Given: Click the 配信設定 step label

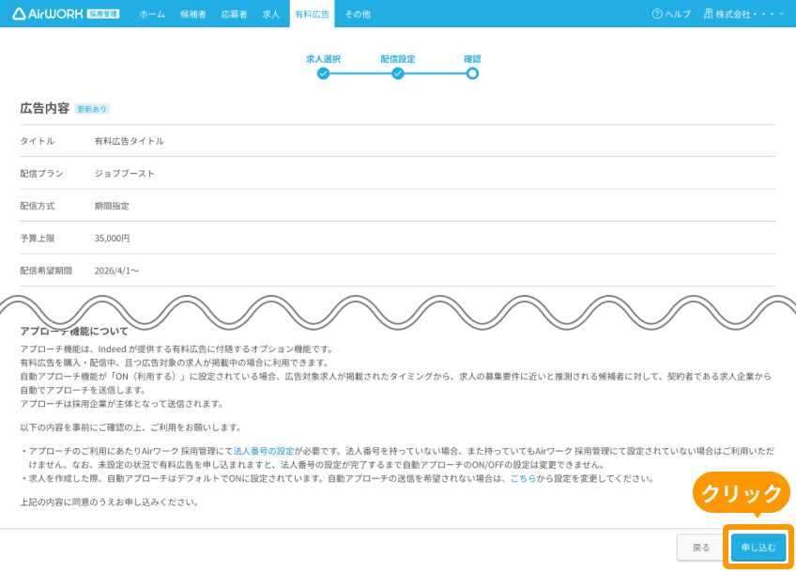Looking at the screenshot, I should tap(398, 59).
